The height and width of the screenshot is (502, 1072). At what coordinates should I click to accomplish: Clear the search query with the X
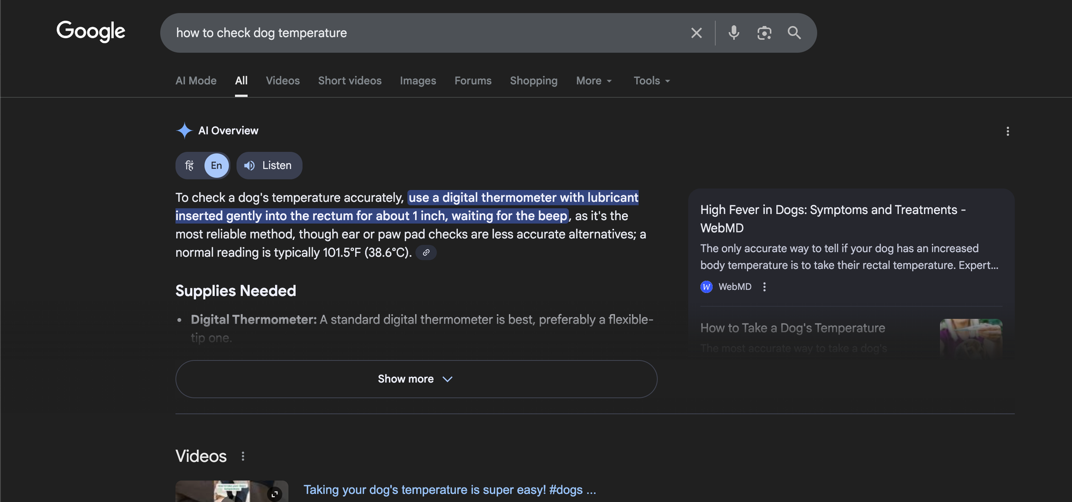point(696,33)
